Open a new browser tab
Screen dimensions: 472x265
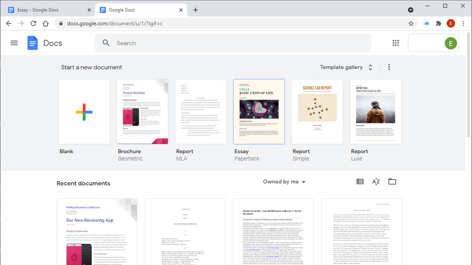195,10
